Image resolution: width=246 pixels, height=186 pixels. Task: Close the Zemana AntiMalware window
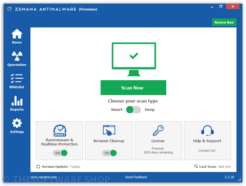pyautogui.click(x=233, y=7)
